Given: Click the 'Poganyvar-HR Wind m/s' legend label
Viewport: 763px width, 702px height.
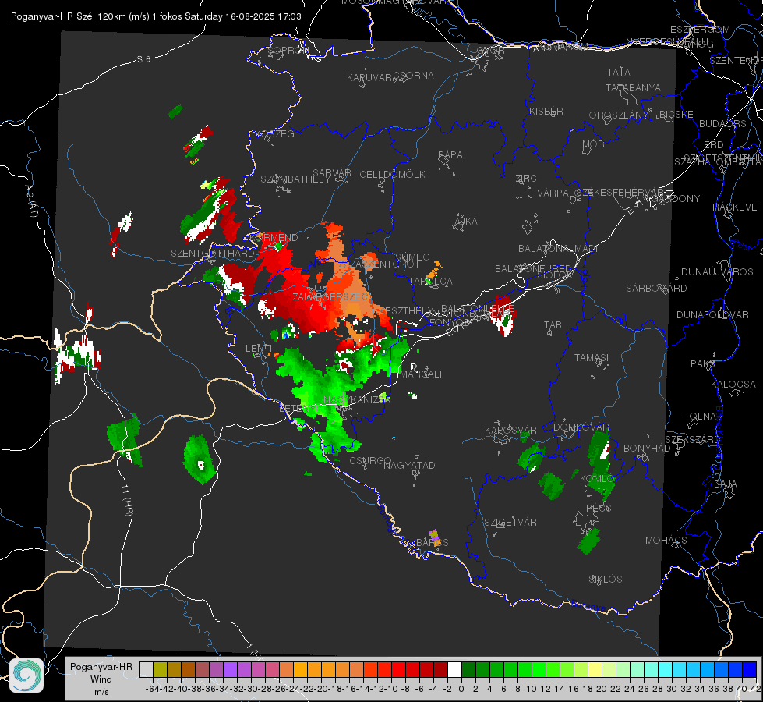Looking at the screenshot, I should coord(101,679).
